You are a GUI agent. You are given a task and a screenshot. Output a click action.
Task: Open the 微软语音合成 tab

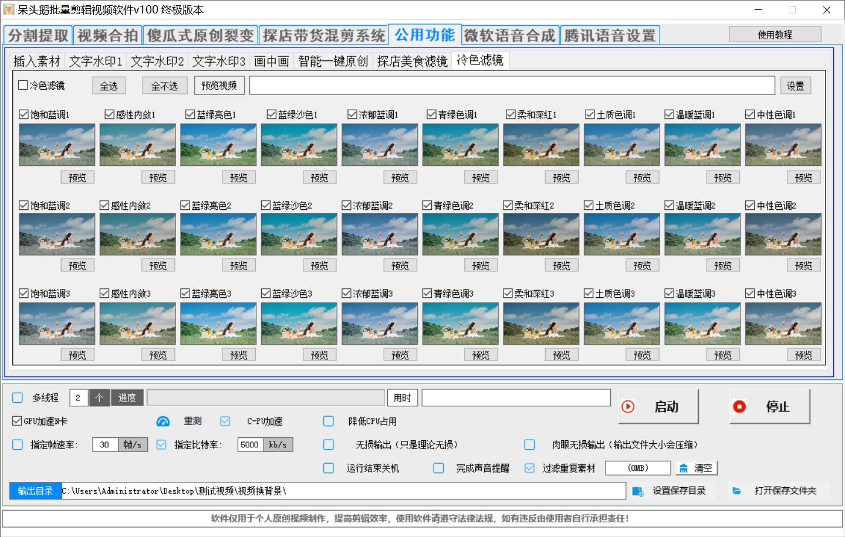(509, 35)
